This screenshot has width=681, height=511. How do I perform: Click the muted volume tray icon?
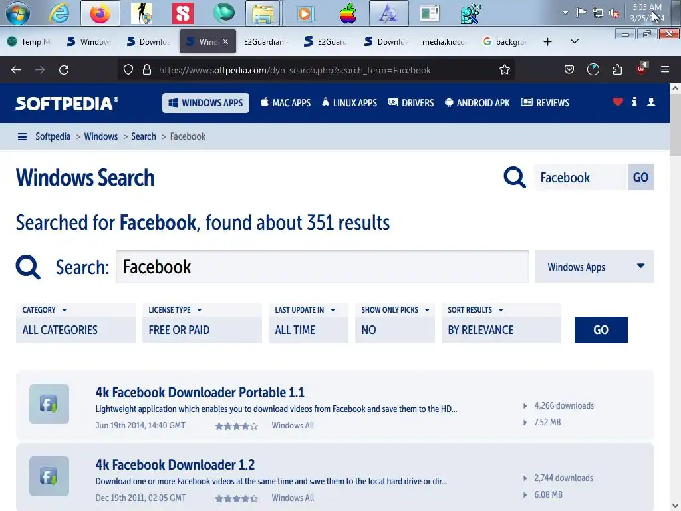614,13
